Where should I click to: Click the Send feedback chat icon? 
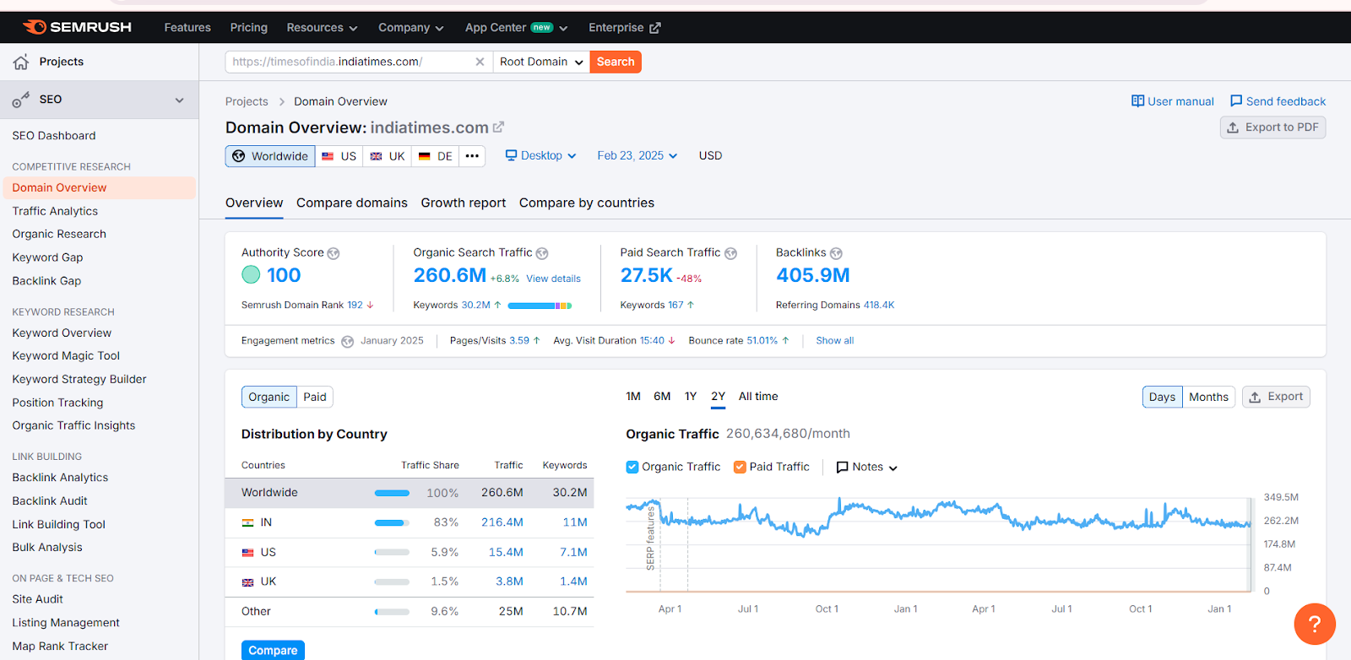(1236, 101)
